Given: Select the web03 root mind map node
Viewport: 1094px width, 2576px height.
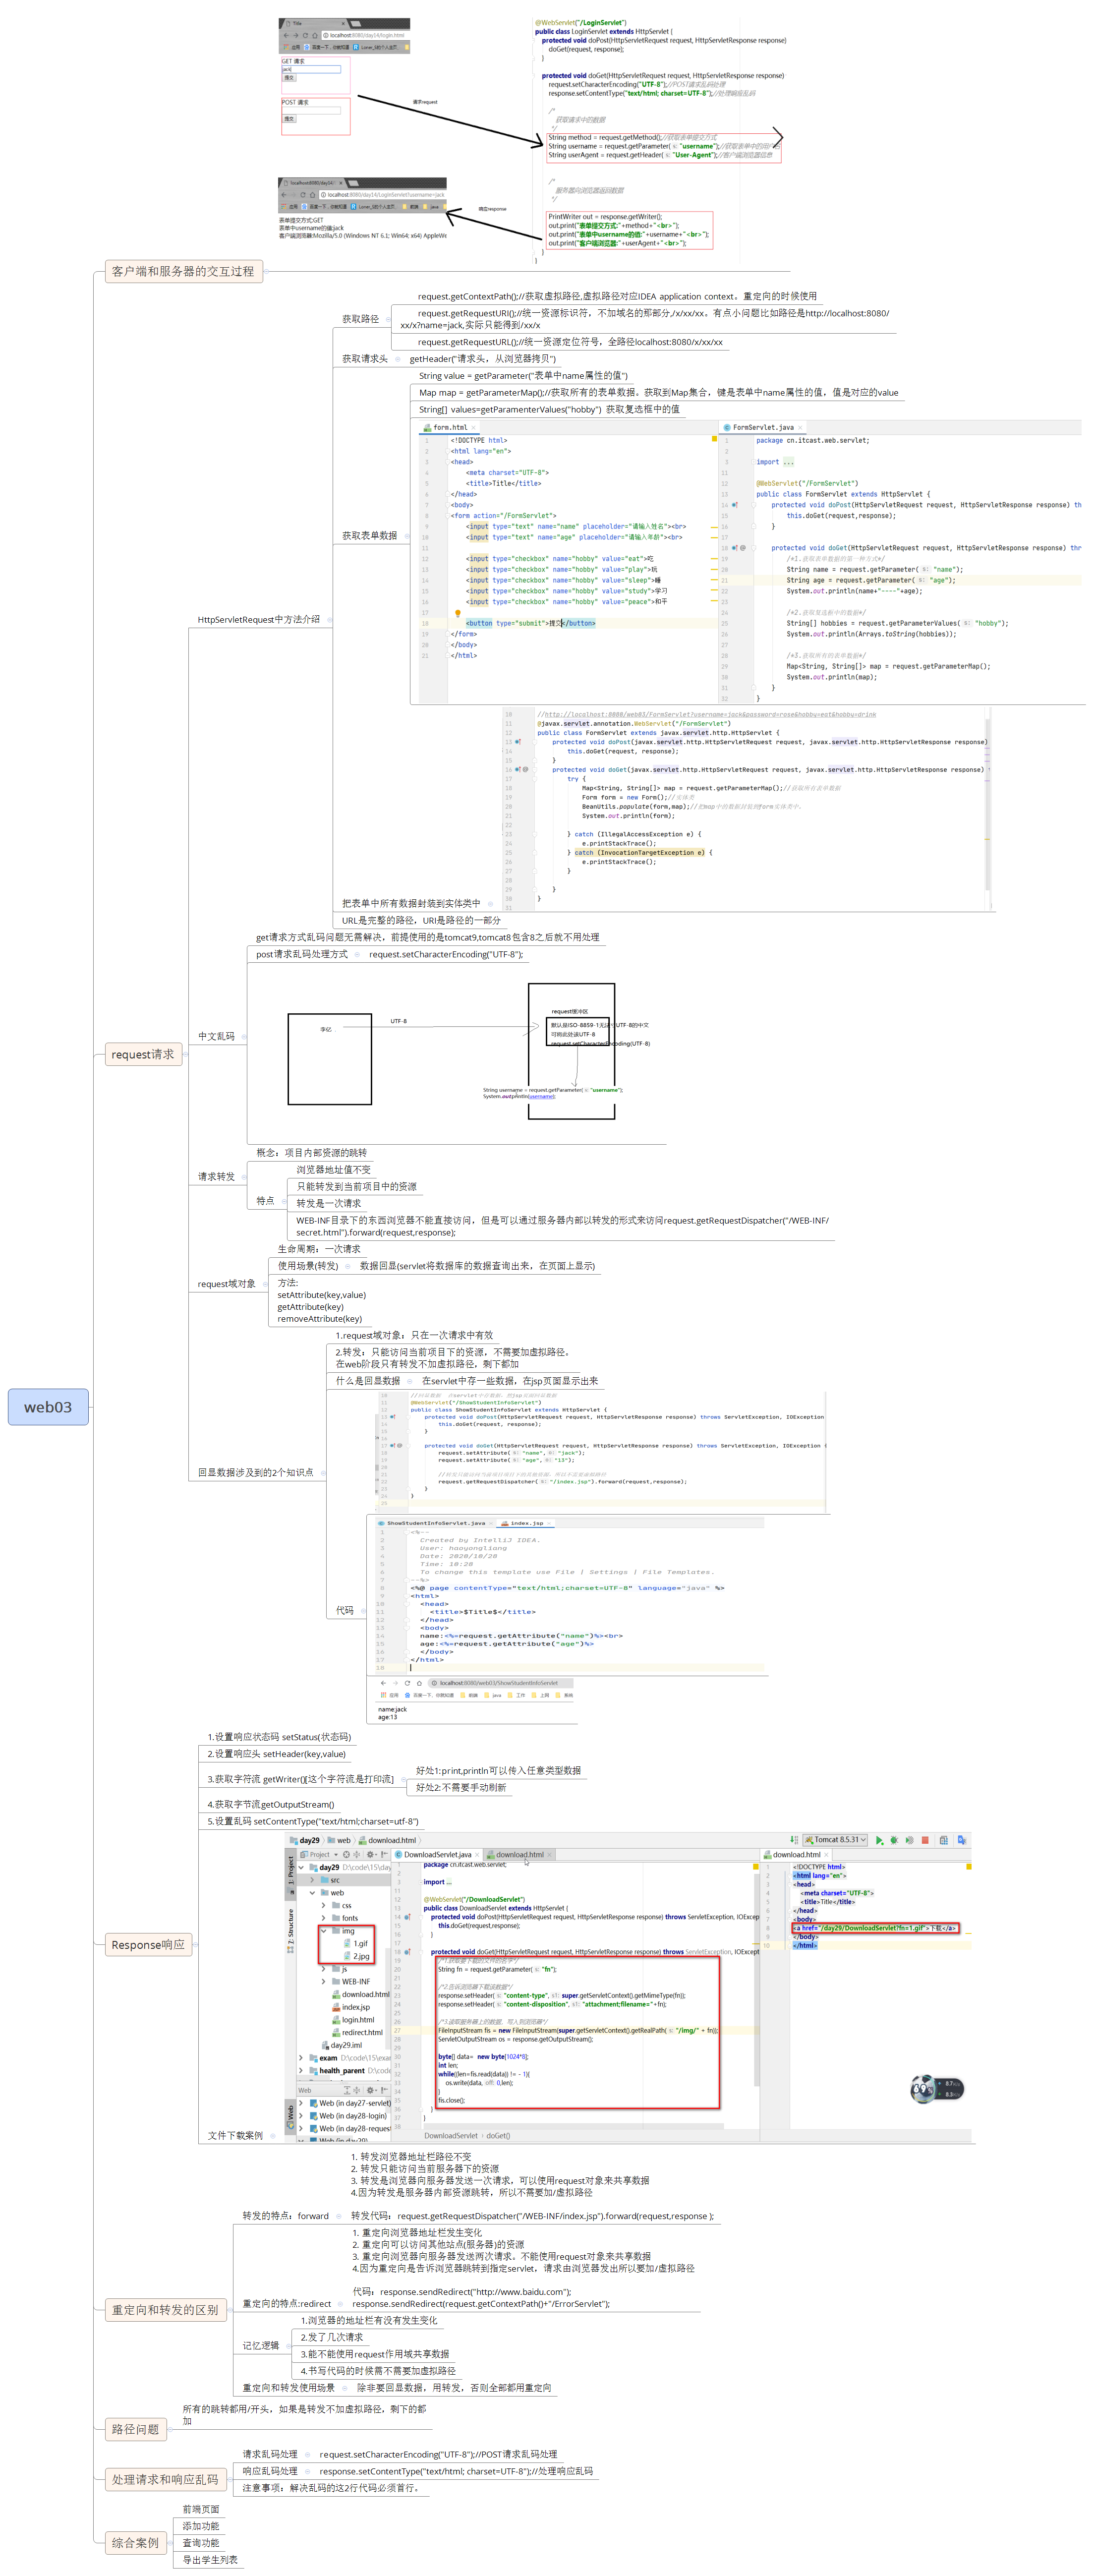Looking at the screenshot, I should [48, 1407].
